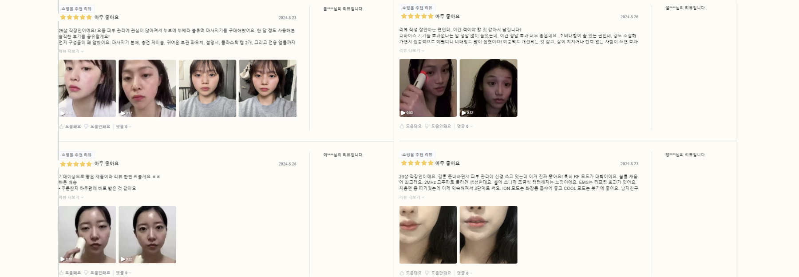Viewport: 799px width, 277px height.
Task: Click thumbs-down 도움안돼요 on the top-left review
Action: click(97, 127)
